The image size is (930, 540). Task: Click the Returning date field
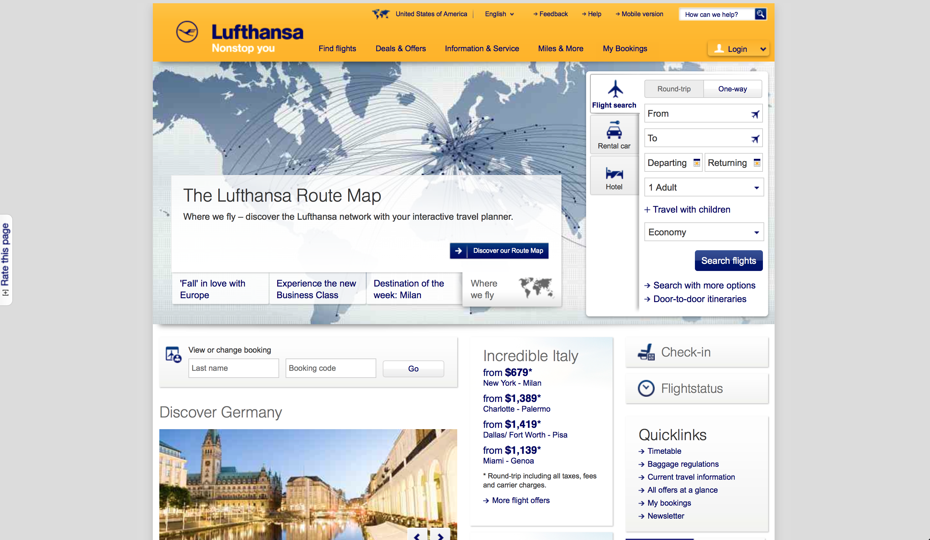[733, 163]
